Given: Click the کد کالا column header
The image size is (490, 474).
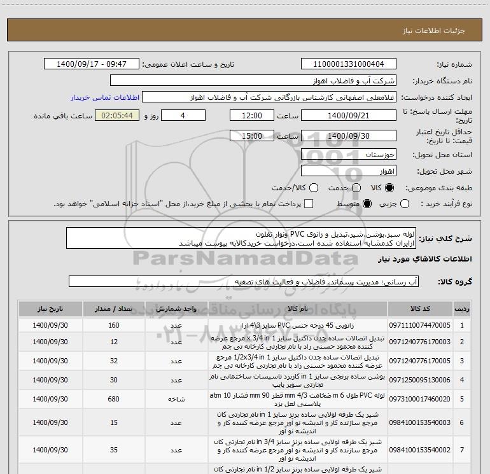Looking at the screenshot, I should [x=420, y=309].
